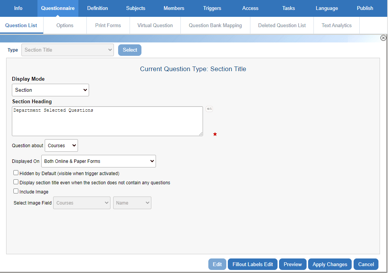Image resolution: width=388 pixels, height=273 pixels.
Task: Click the 'Section Heading' label
Action: click(32, 101)
